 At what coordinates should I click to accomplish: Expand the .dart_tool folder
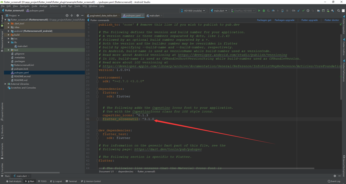(x=9, y=24)
